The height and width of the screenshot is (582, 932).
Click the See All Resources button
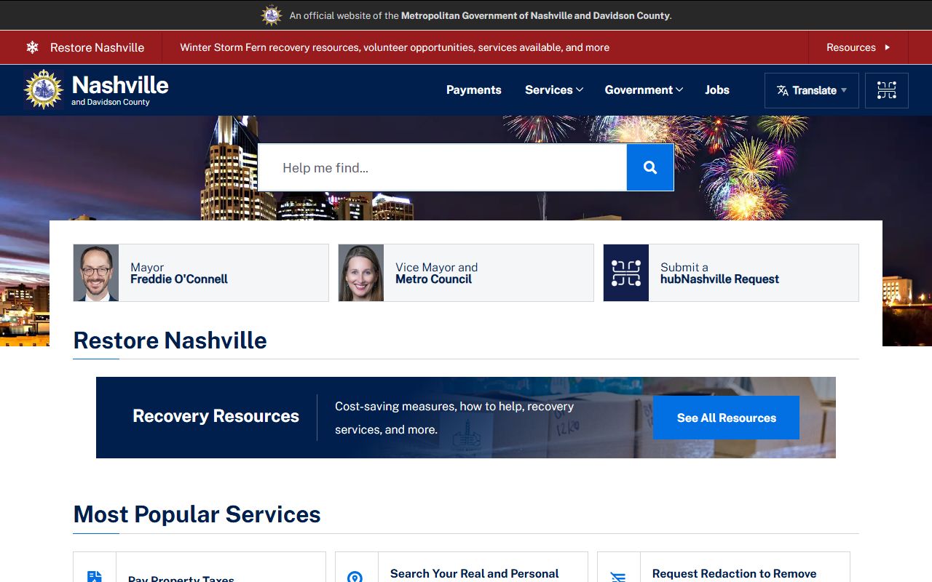726,418
